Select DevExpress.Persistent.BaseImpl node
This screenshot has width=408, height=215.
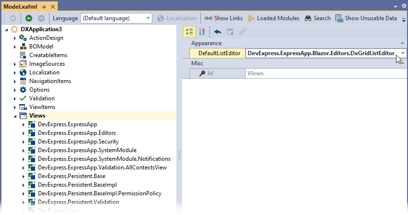point(77,185)
